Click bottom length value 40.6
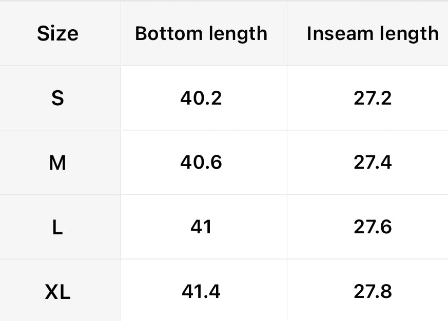 point(201,163)
